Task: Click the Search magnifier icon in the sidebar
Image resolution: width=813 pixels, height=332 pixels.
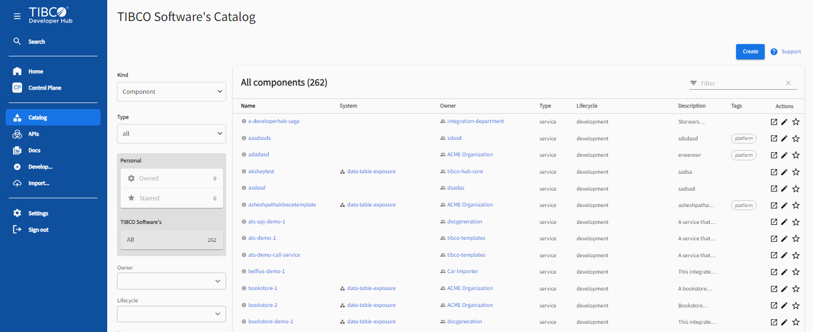Action: click(17, 41)
